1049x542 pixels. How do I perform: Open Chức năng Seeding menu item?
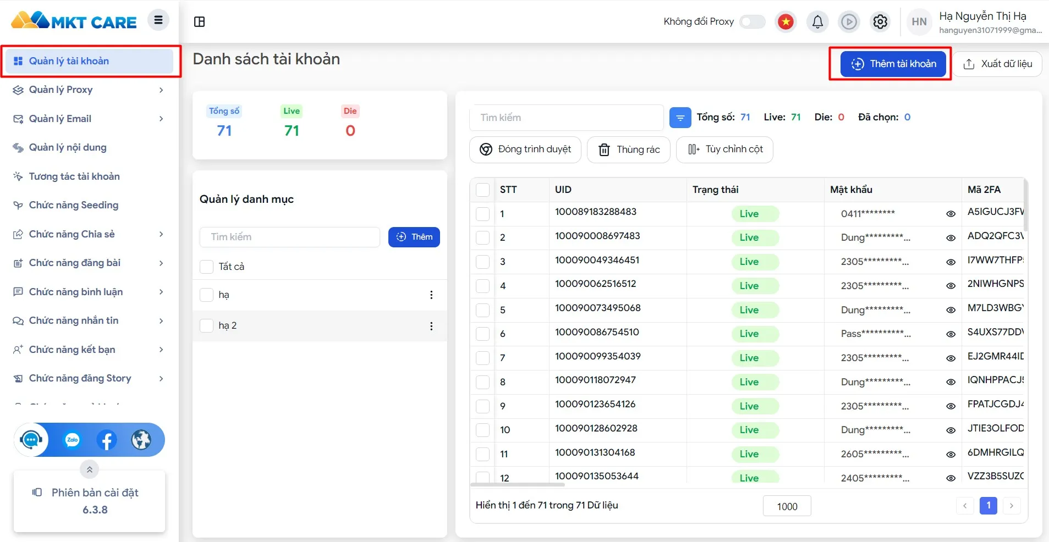73,205
